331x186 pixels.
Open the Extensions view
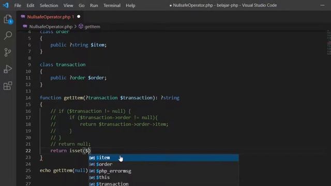[8, 86]
